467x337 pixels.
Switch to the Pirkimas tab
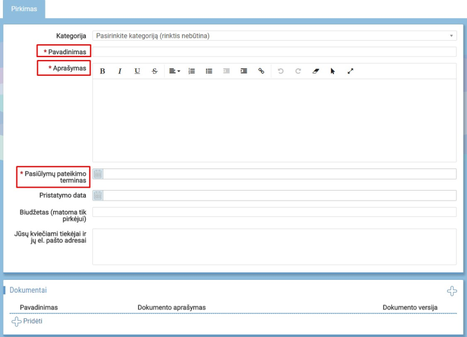[23, 9]
